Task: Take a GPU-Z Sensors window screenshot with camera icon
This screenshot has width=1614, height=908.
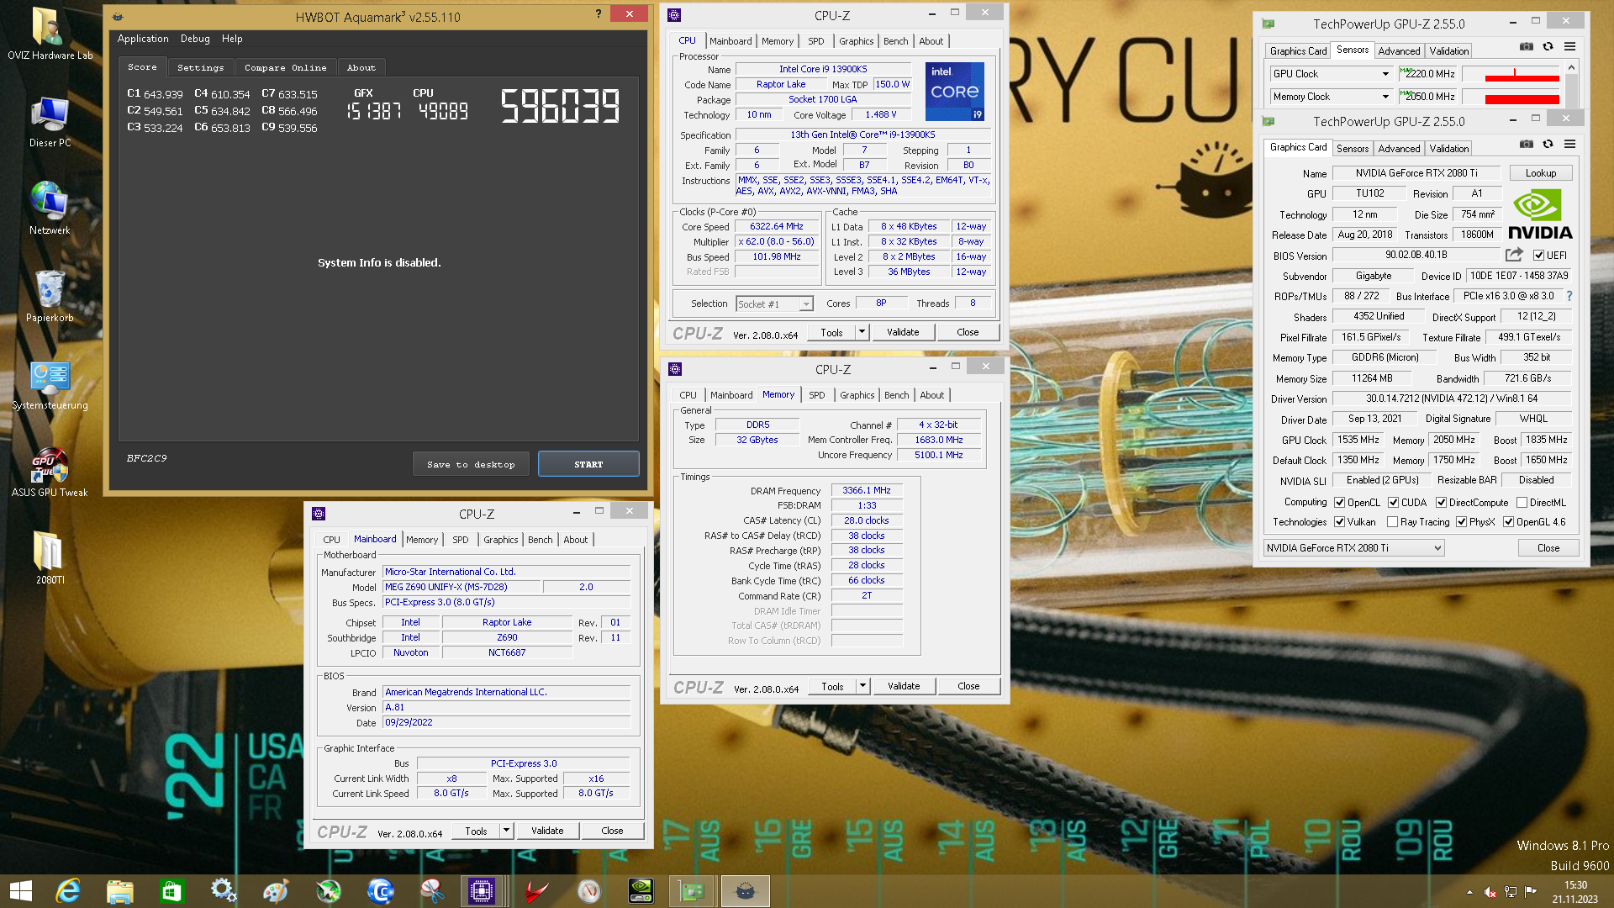Action: click(x=1527, y=47)
